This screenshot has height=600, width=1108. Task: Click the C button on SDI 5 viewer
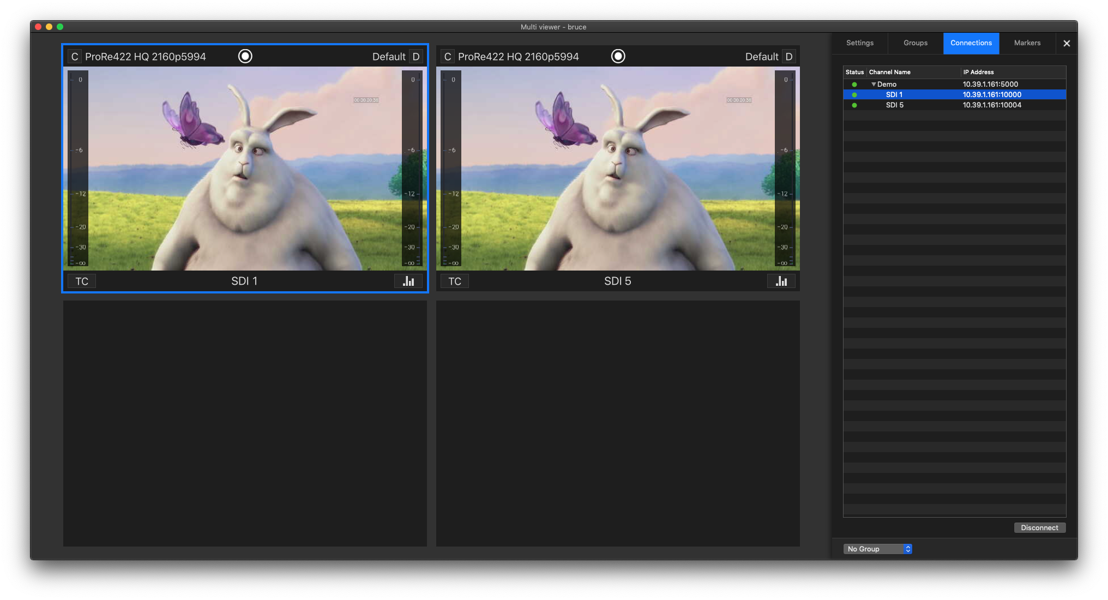448,57
